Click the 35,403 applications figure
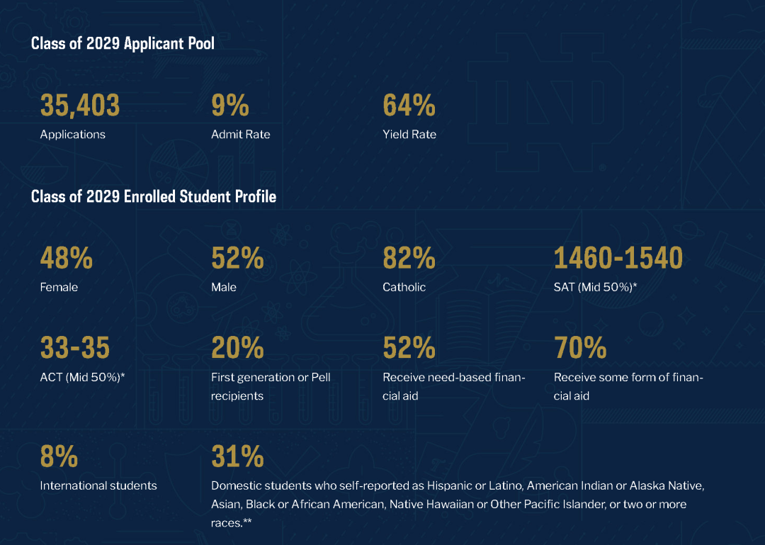The height and width of the screenshot is (545, 765). (80, 106)
